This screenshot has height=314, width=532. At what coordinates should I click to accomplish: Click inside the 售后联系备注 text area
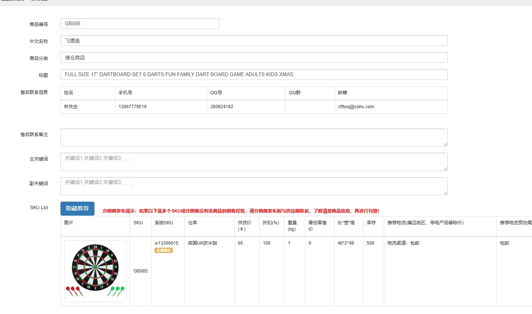(x=253, y=137)
